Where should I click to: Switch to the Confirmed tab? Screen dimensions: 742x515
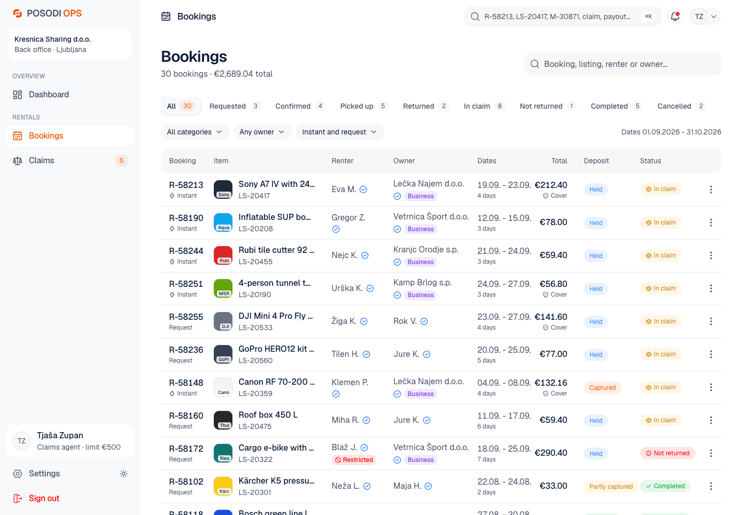300,106
